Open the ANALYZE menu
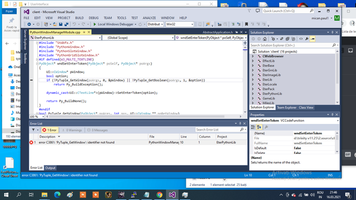Image resolution: width=356 pixels, height=200 pixels. (149, 18)
